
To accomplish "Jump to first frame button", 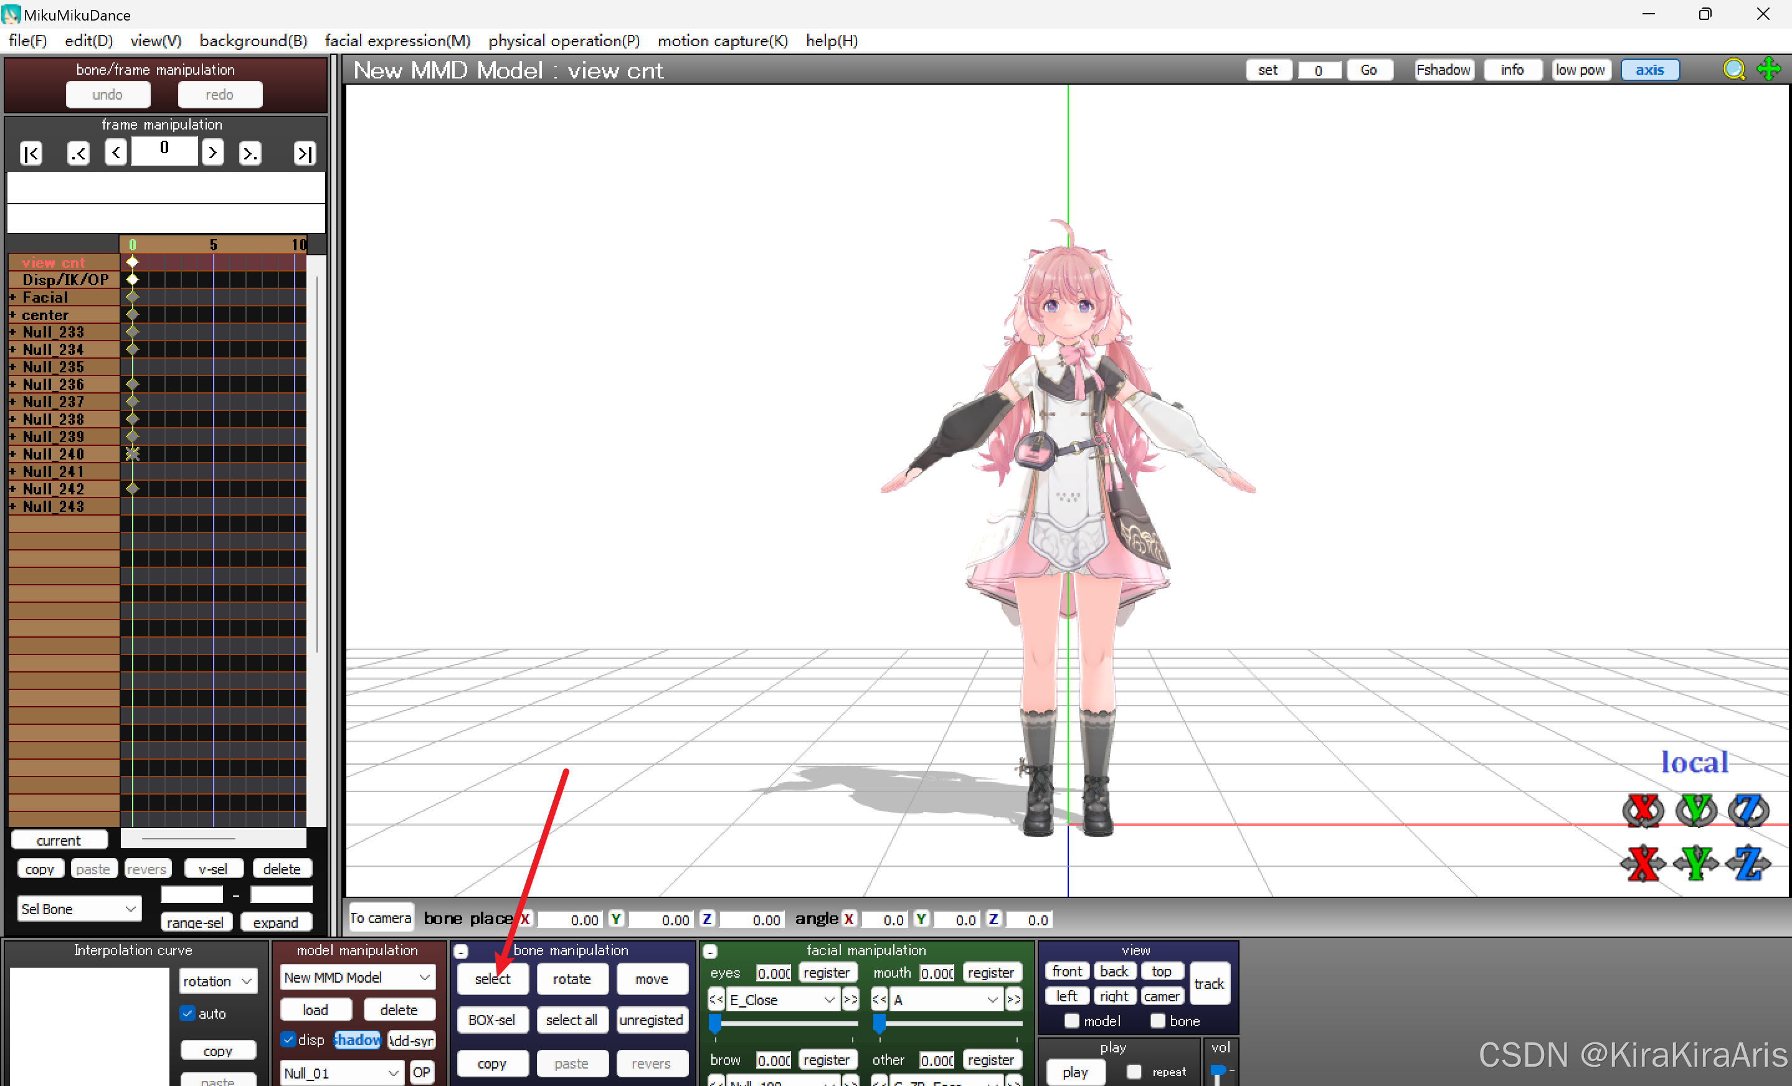I will pos(31,153).
